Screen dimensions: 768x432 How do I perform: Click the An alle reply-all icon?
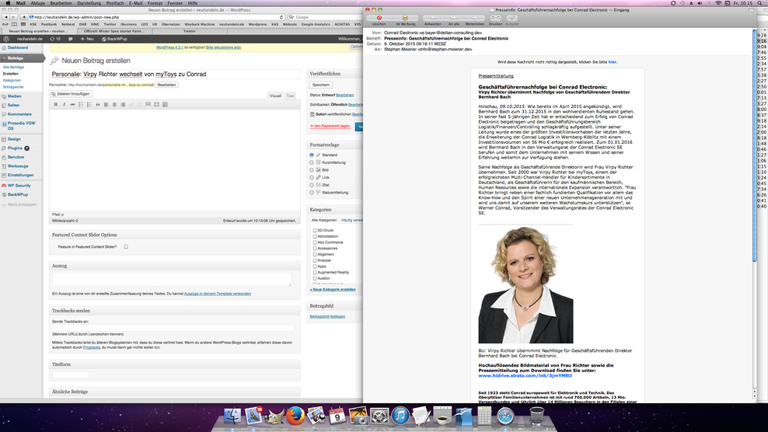454,18
